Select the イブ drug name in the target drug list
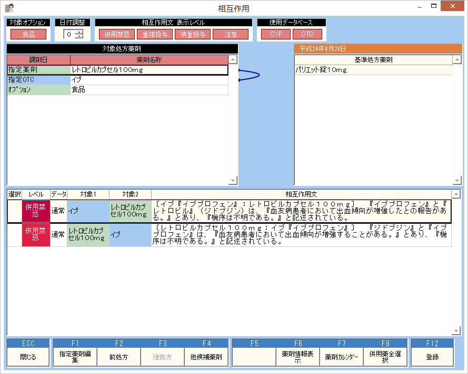Screen dimensions: 468x374 pos(149,80)
